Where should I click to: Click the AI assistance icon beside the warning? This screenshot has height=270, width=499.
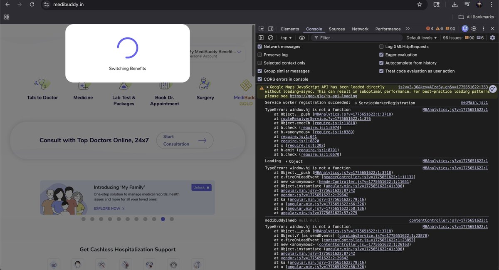(493, 89)
